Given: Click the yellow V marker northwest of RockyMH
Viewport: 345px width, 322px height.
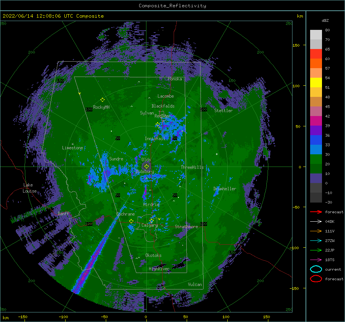Looking at the screenshot, I should [80, 93].
